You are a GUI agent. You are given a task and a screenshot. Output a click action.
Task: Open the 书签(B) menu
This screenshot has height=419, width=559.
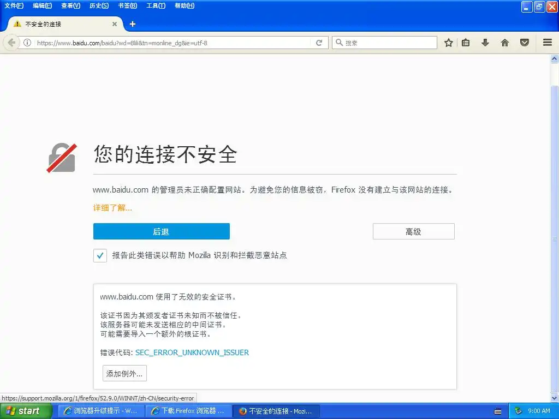(x=127, y=5)
